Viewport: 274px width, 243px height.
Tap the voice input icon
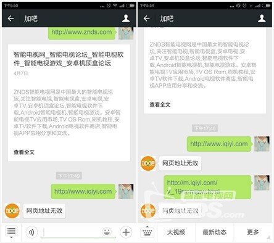(x=31, y=233)
